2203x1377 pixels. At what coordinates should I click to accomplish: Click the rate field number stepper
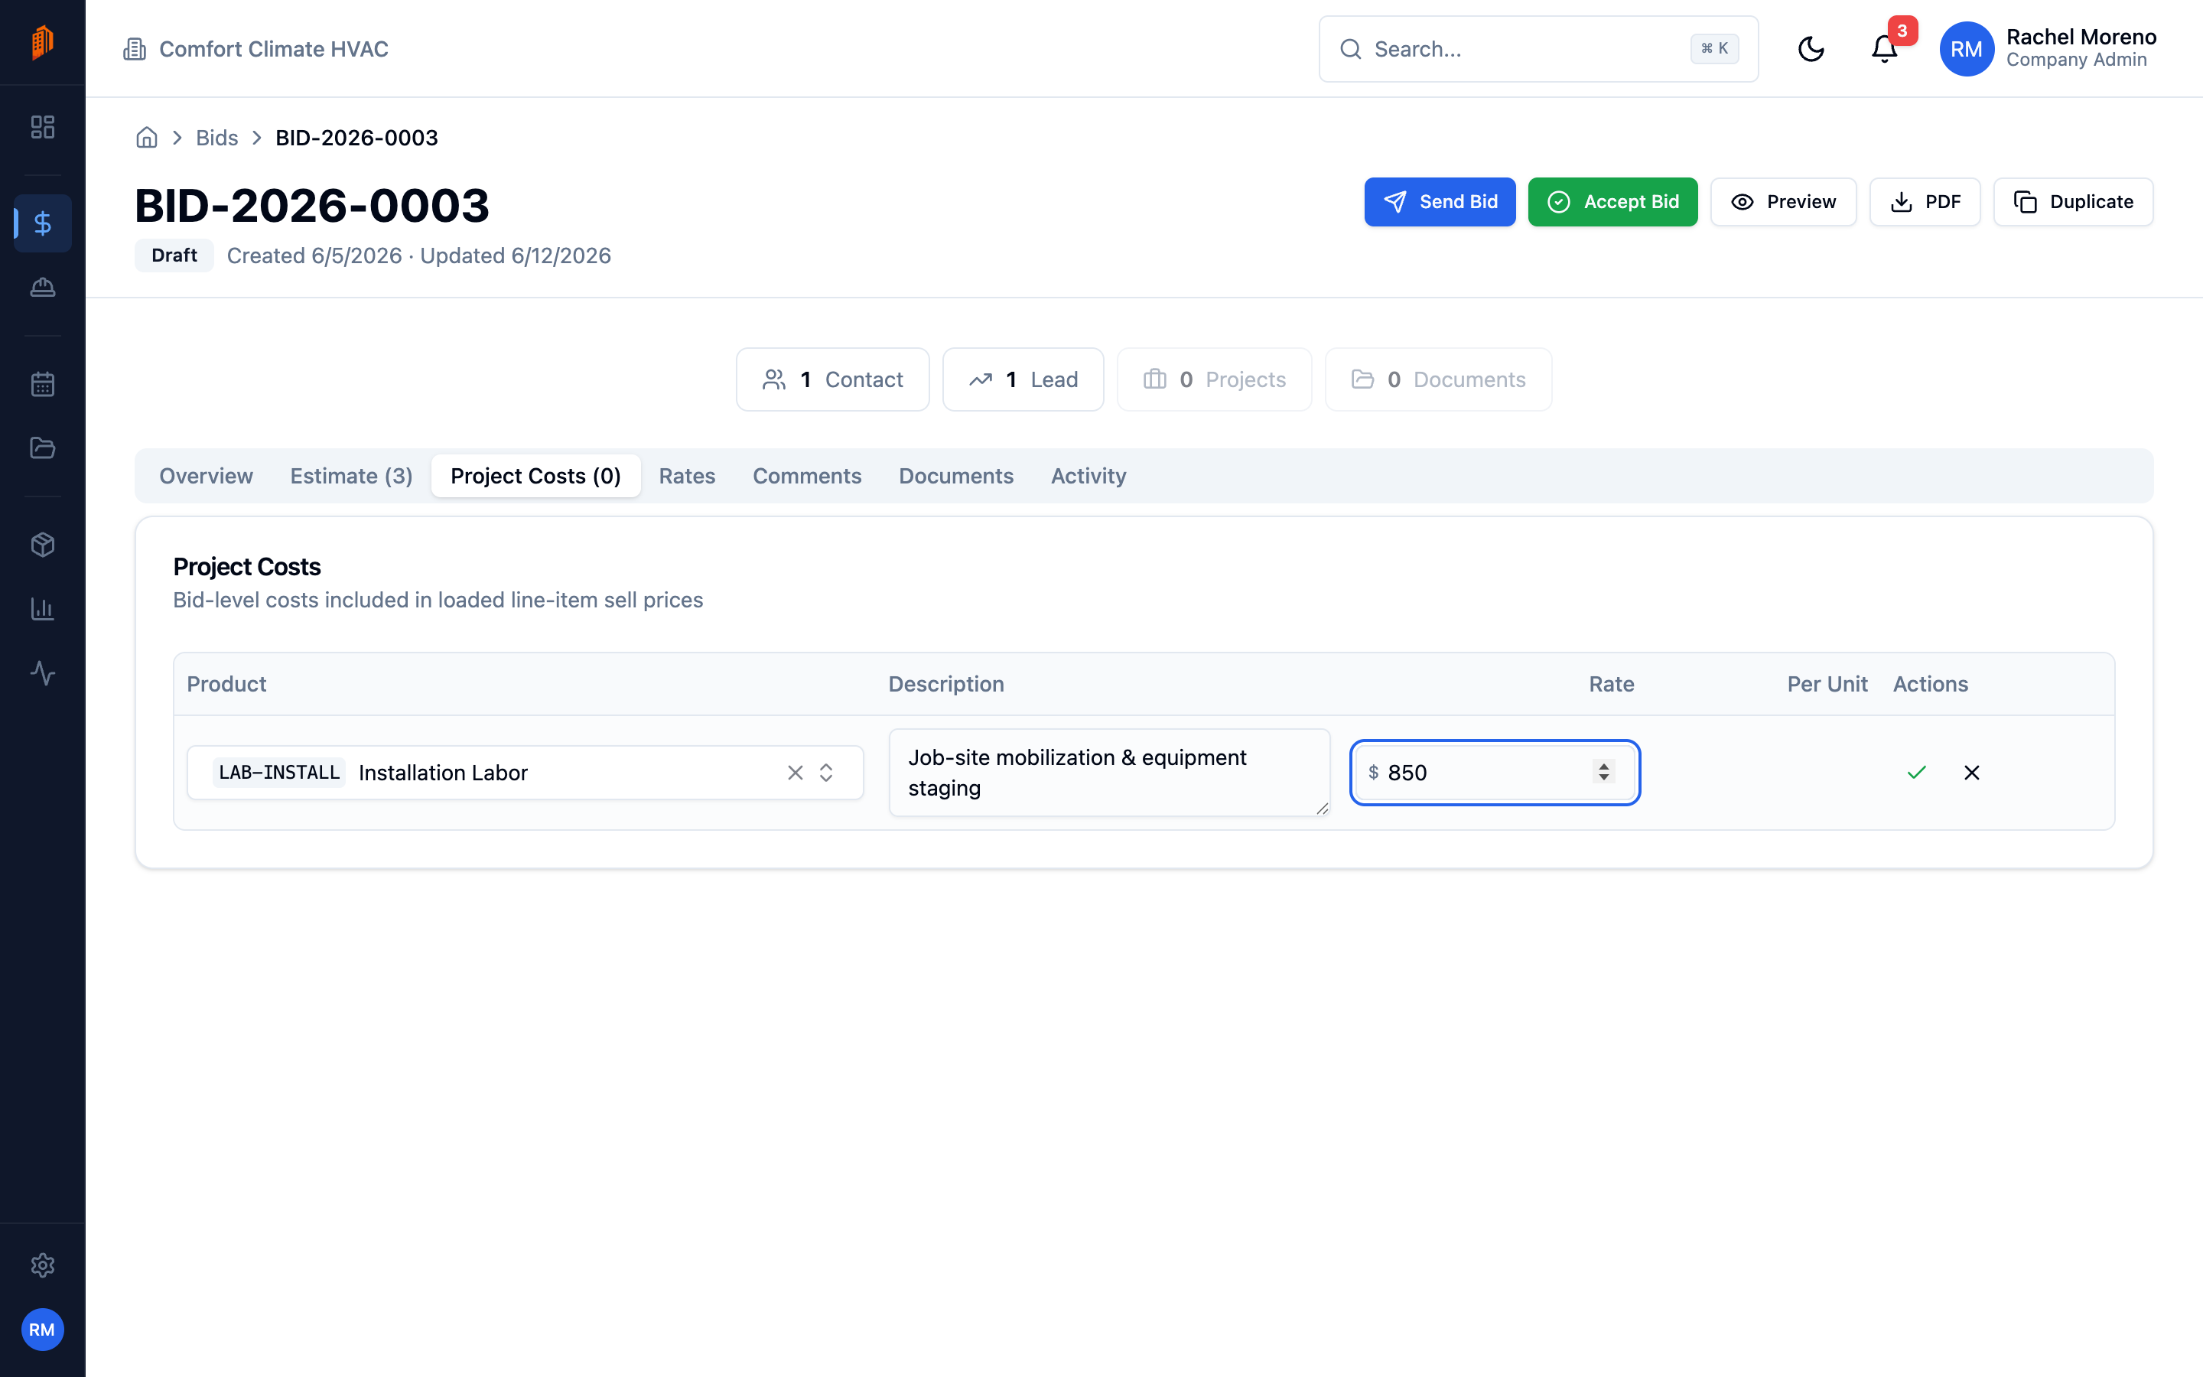coord(1603,773)
